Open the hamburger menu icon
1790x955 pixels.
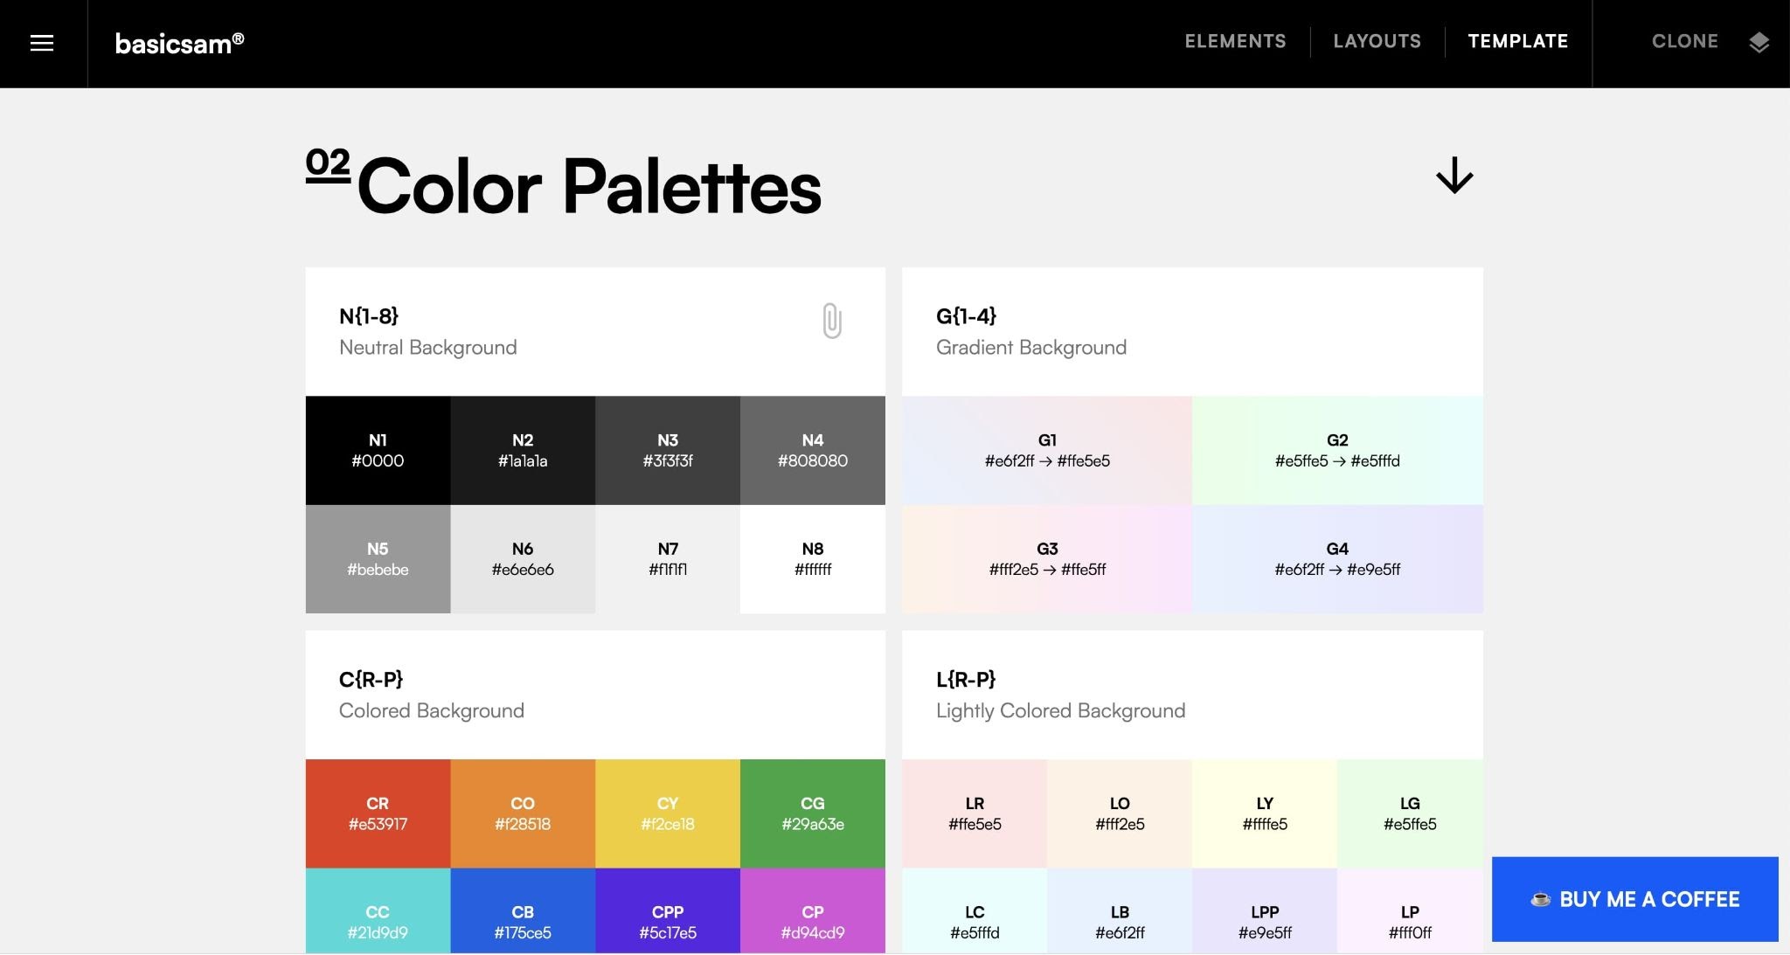click(42, 43)
